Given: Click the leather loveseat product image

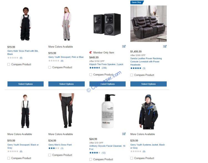Looking at the screenshot, I should point(148,24).
